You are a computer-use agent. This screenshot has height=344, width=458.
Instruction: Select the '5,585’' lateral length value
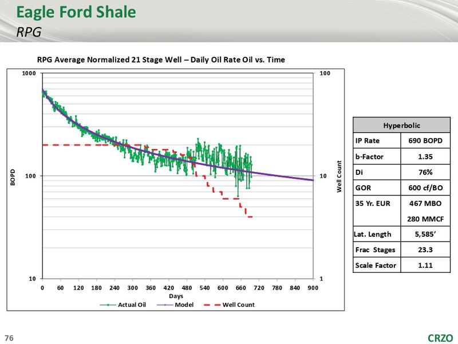click(x=425, y=234)
